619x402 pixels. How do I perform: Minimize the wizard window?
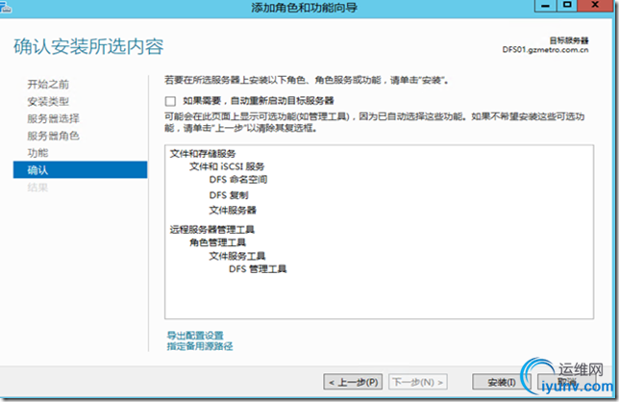(x=546, y=6)
